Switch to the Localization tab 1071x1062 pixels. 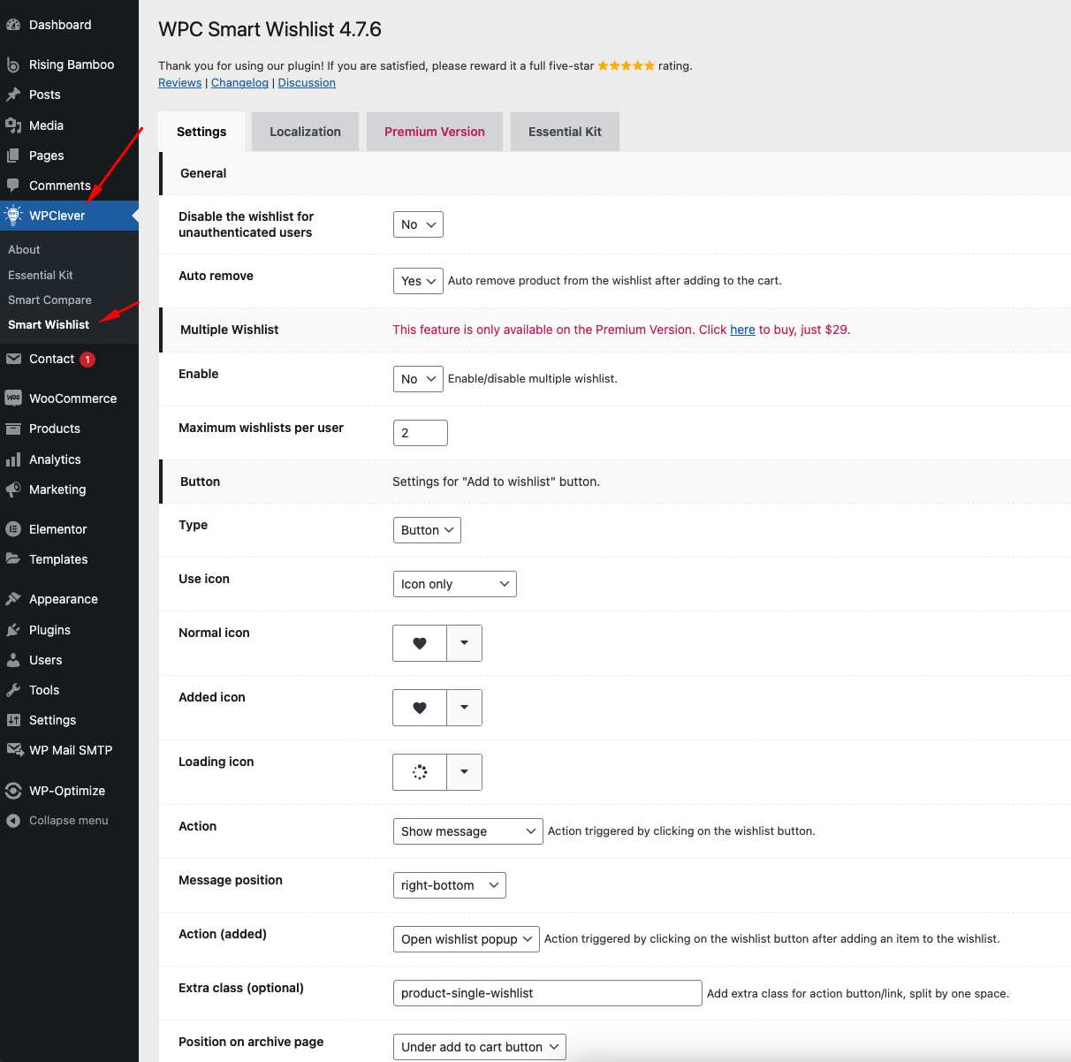pos(305,132)
